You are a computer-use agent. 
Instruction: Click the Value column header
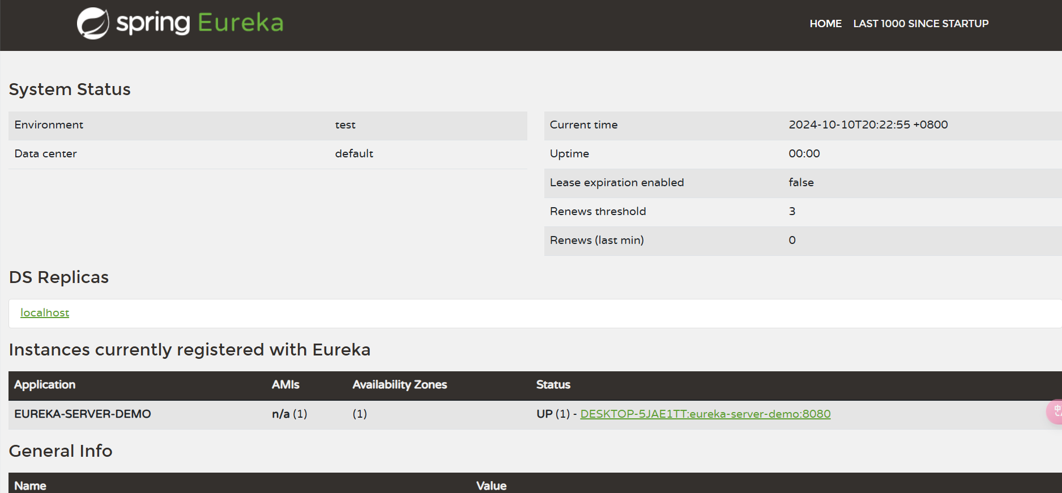point(491,486)
